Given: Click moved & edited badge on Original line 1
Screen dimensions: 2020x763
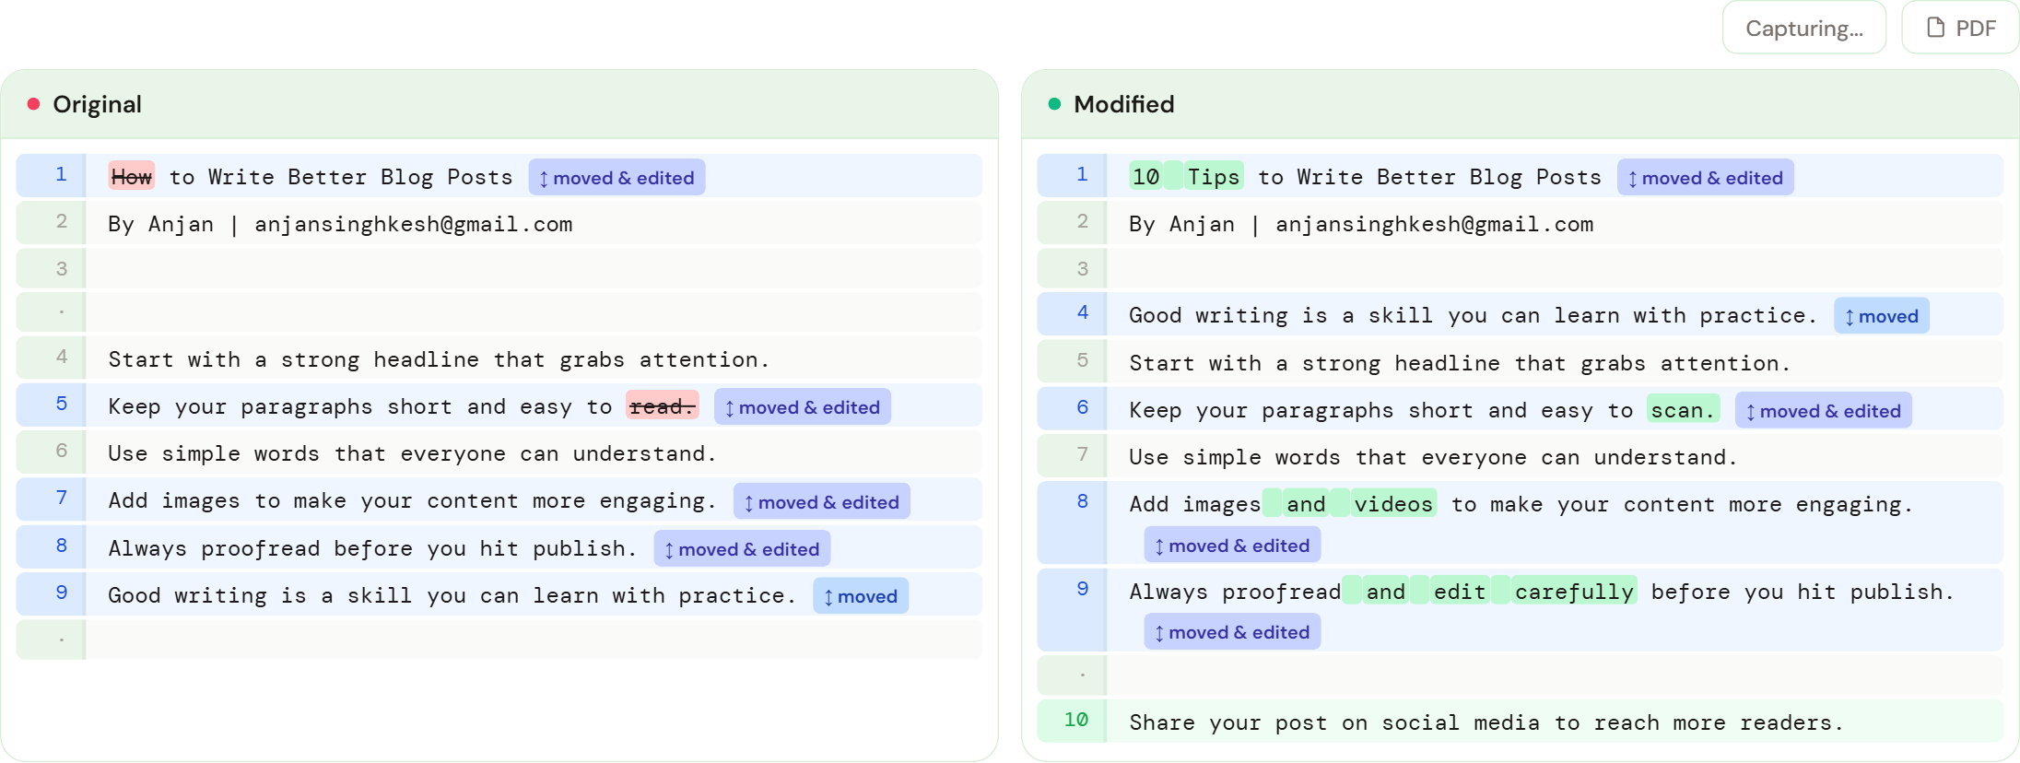Looking at the screenshot, I should click(617, 178).
